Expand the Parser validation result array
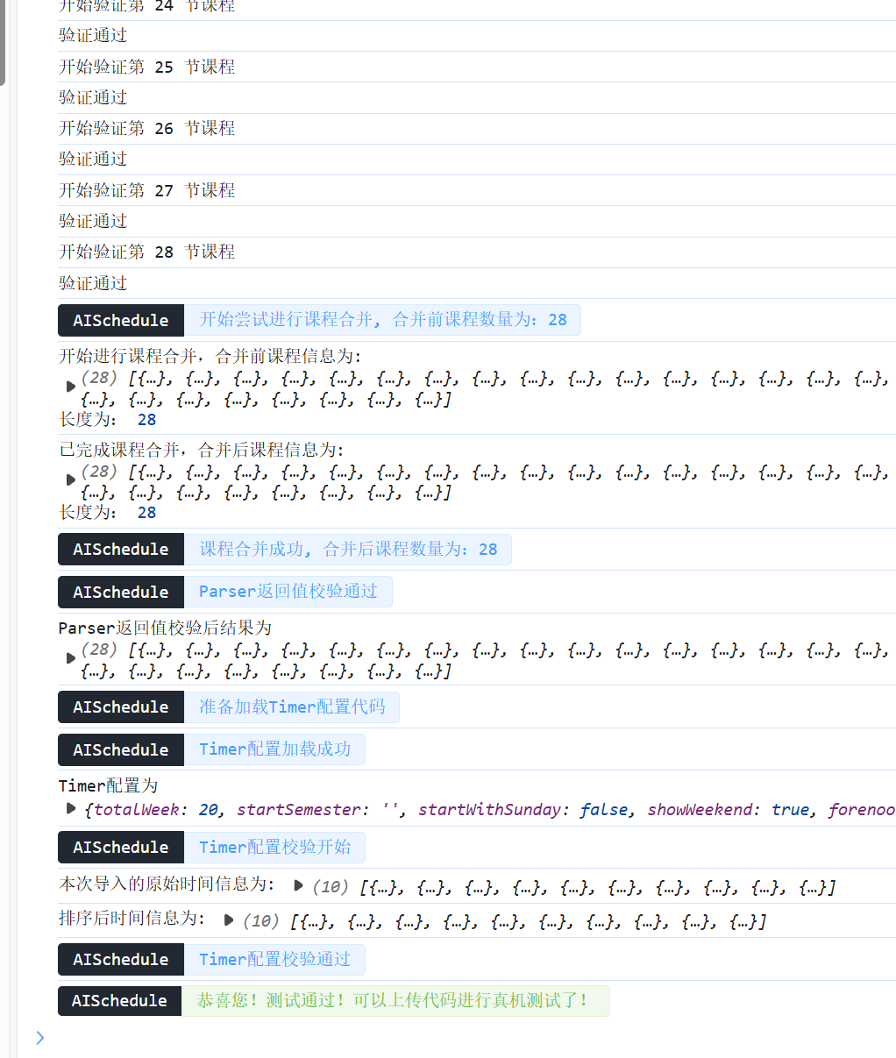Viewport: 896px width, 1058px height. (71, 658)
